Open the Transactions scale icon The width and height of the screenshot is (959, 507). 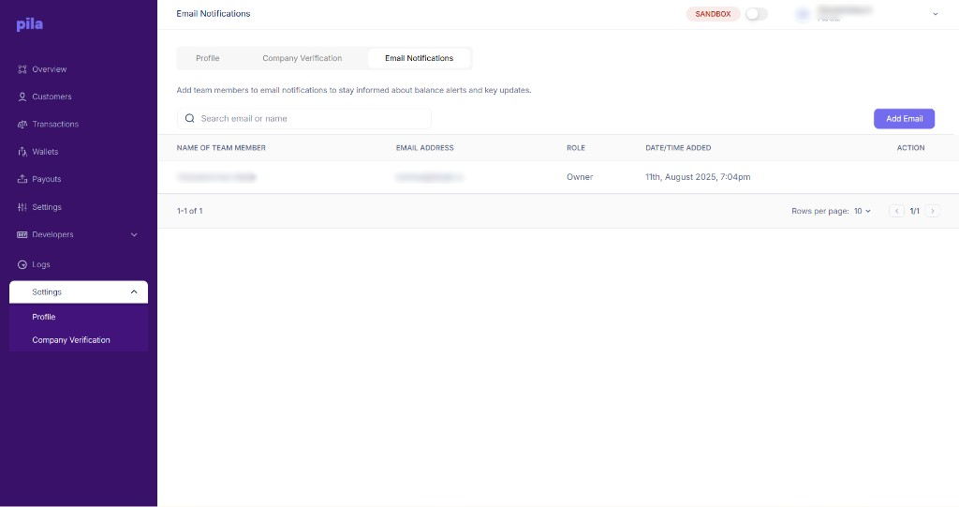(x=22, y=125)
